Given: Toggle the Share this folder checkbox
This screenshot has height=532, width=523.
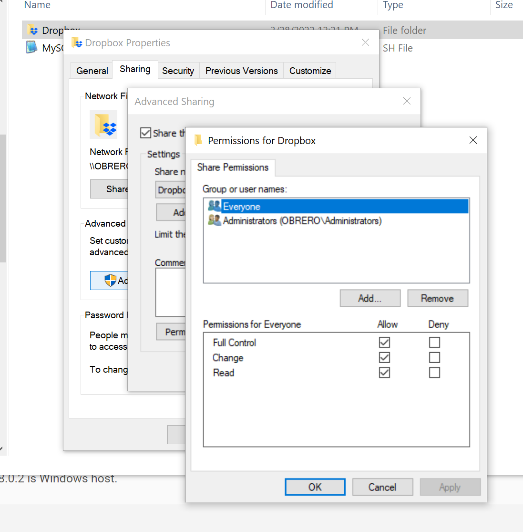Looking at the screenshot, I should 146,133.
